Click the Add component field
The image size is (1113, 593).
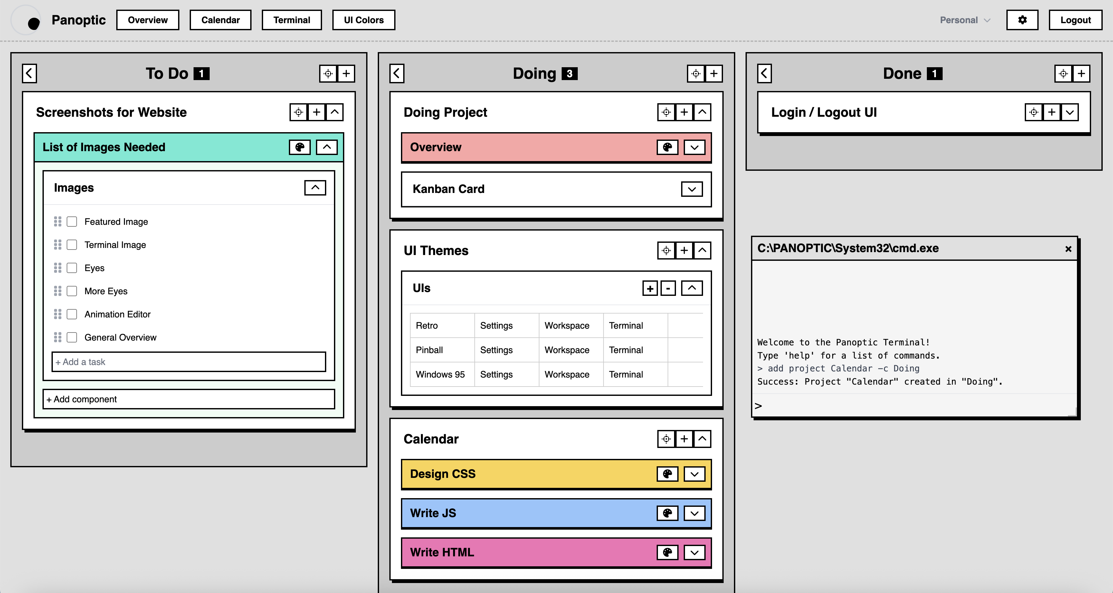point(189,399)
